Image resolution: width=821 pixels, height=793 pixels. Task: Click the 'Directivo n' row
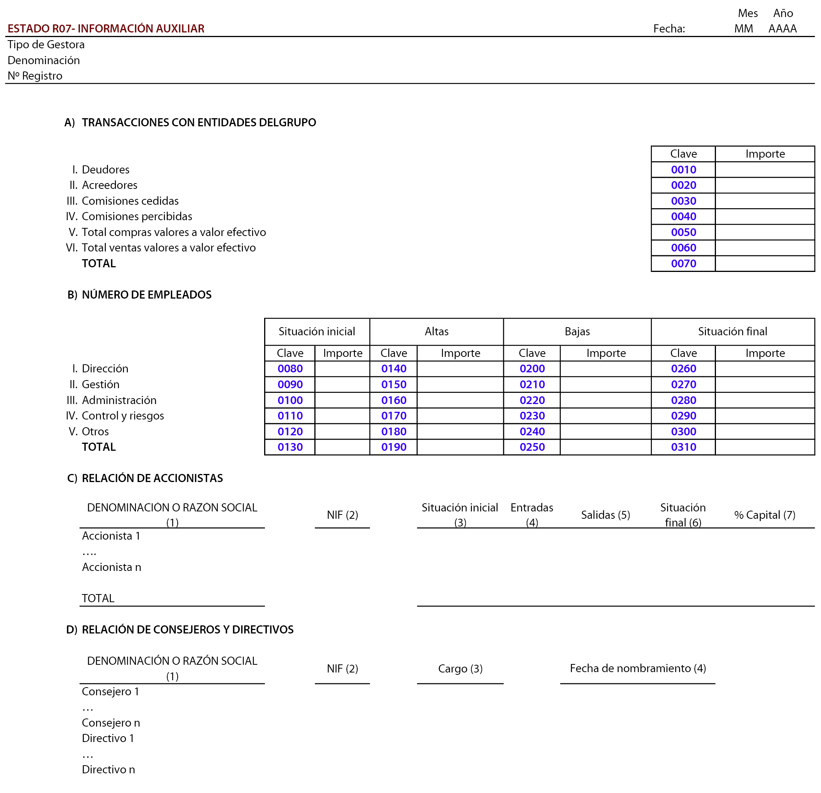pos(109,770)
